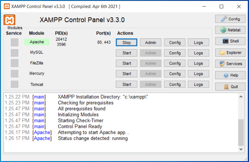Viewport: 249px width, 162px height.
Task: Open the Tomcat Logs menu
Action: [198, 84]
